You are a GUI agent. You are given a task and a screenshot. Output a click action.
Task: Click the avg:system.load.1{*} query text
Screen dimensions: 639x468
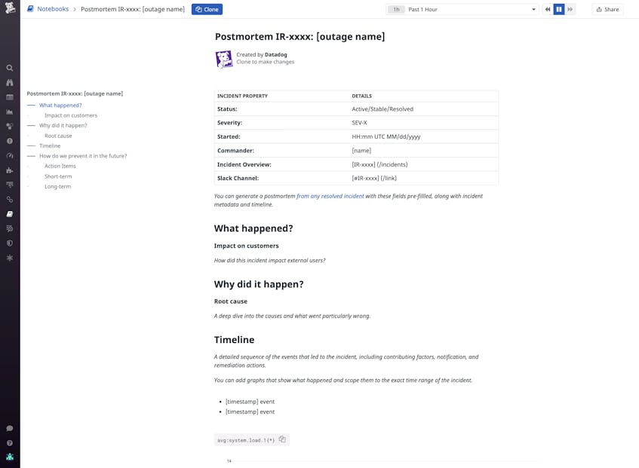coord(246,440)
